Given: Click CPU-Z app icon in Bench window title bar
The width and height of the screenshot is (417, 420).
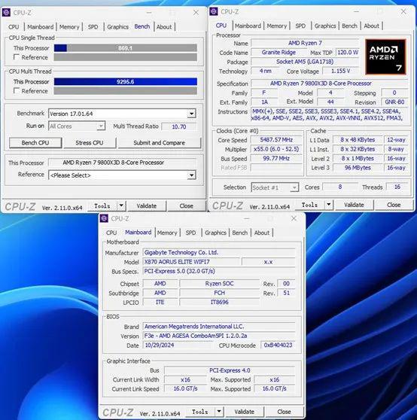Looking at the screenshot, I should point(7,13).
